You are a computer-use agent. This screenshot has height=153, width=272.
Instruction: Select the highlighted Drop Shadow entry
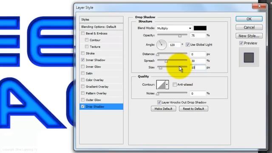tap(101, 107)
